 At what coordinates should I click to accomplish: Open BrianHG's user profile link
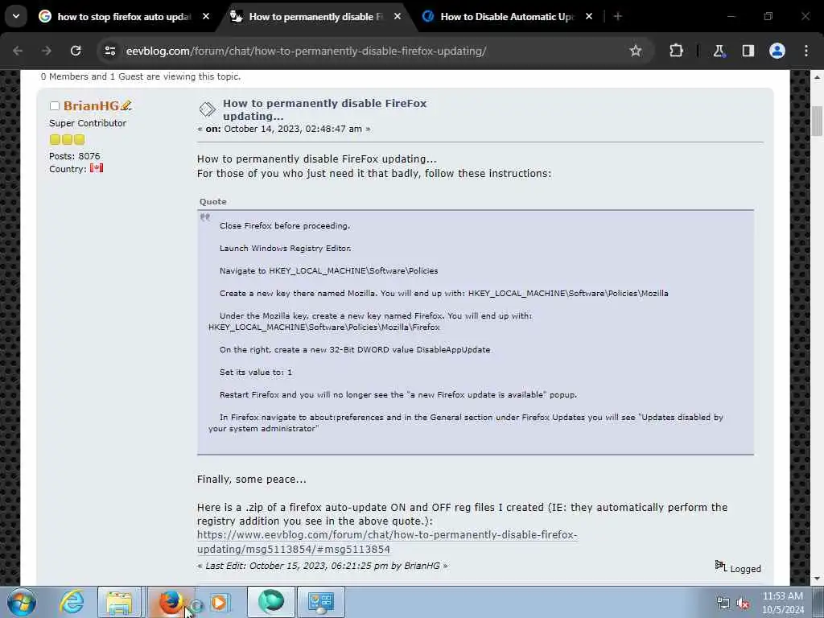coord(91,105)
